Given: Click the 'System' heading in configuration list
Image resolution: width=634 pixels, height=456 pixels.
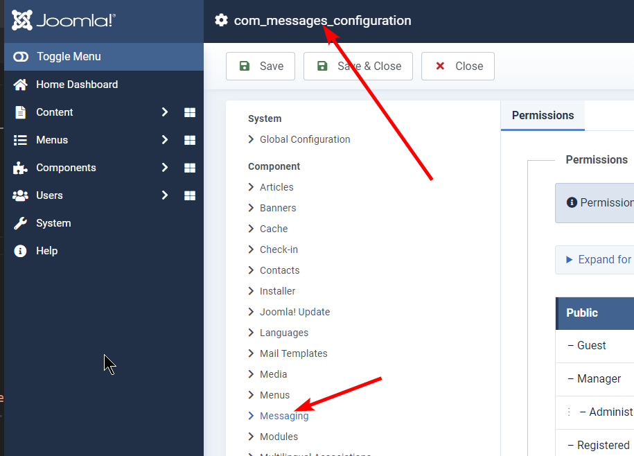Looking at the screenshot, I should click(265, 119).
